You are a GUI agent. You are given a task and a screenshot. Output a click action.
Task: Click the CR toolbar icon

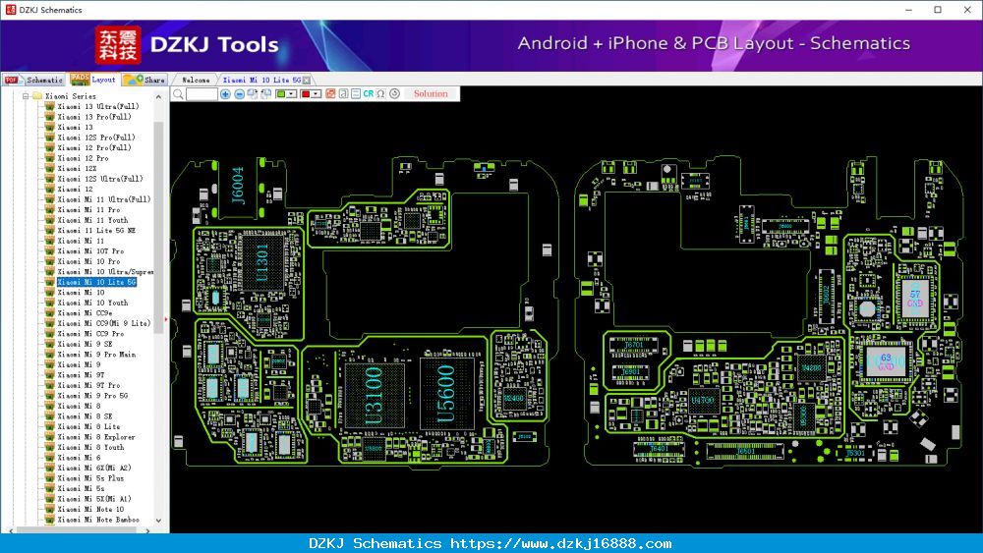[368, 94]
